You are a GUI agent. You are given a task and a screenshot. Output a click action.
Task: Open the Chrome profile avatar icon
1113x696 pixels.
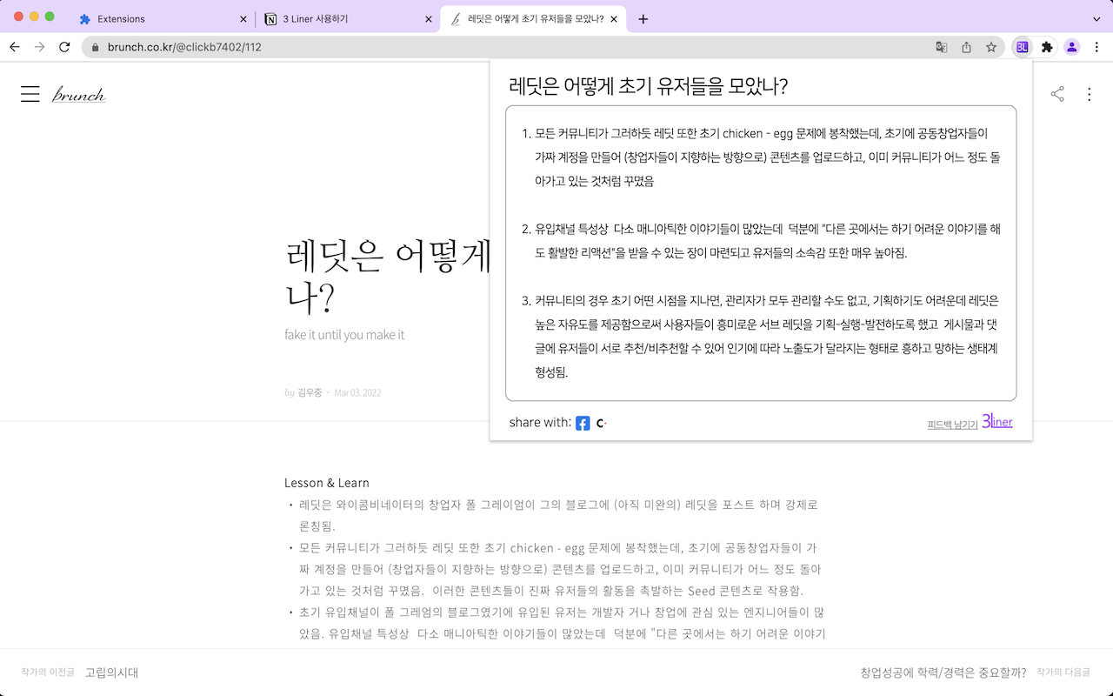(1071, 47)
